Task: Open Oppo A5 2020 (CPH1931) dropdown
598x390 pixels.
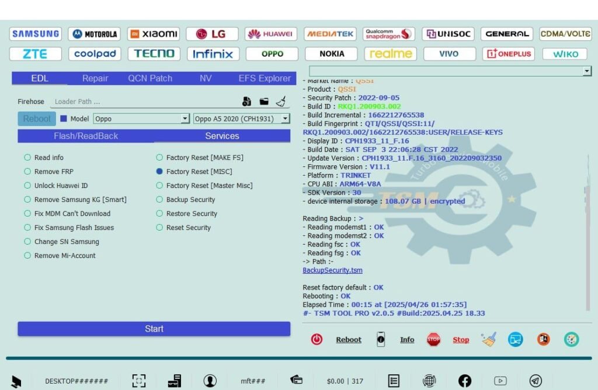Action: [x=242, y=119]
